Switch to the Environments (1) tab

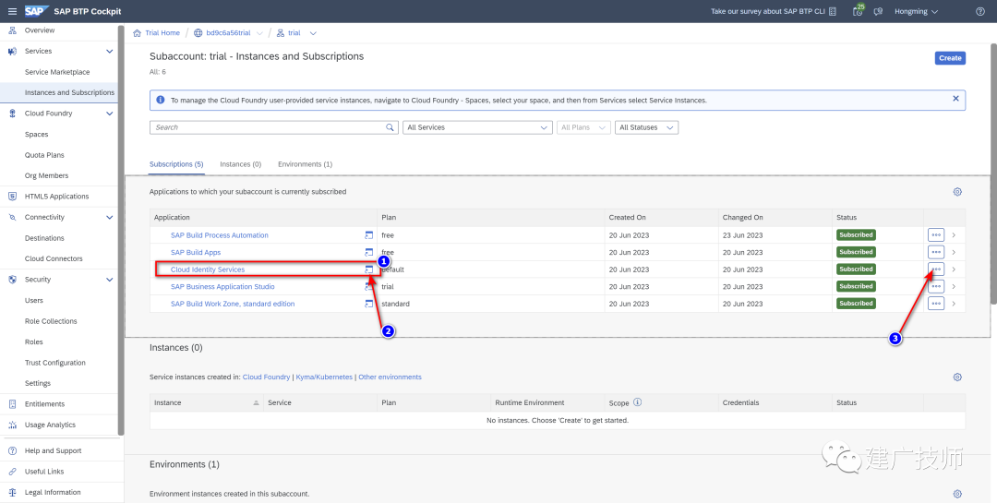pos(305,164)
